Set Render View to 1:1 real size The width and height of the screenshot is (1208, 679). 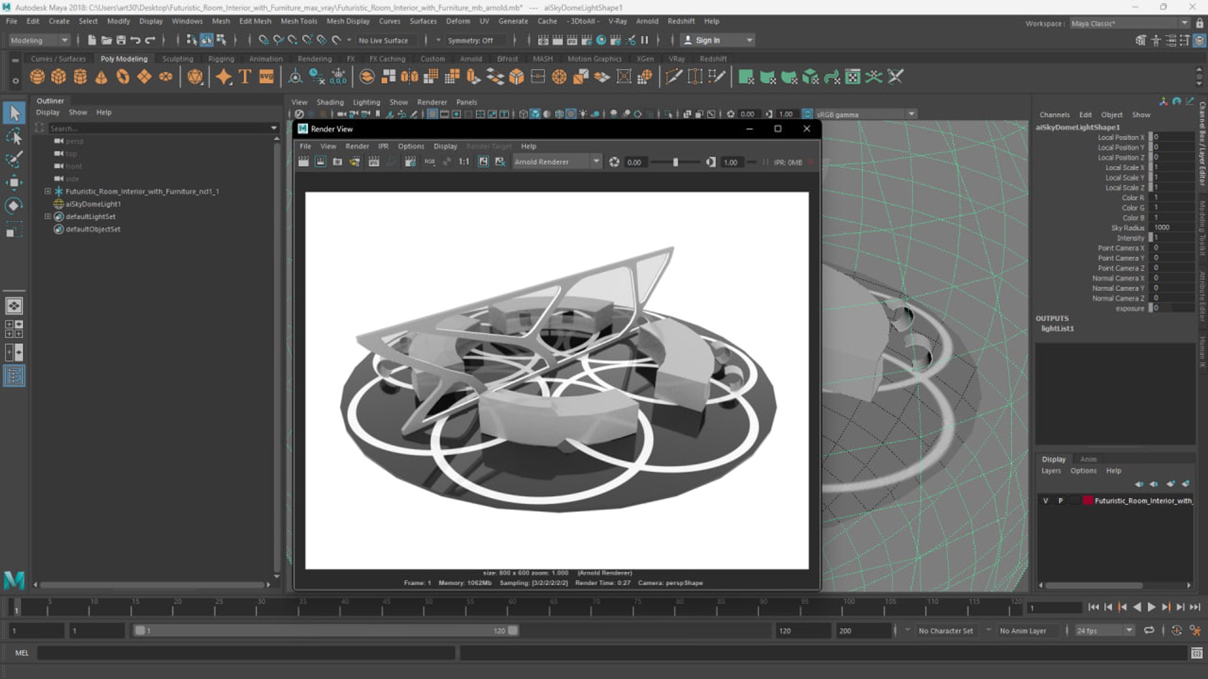click(464, 162)
